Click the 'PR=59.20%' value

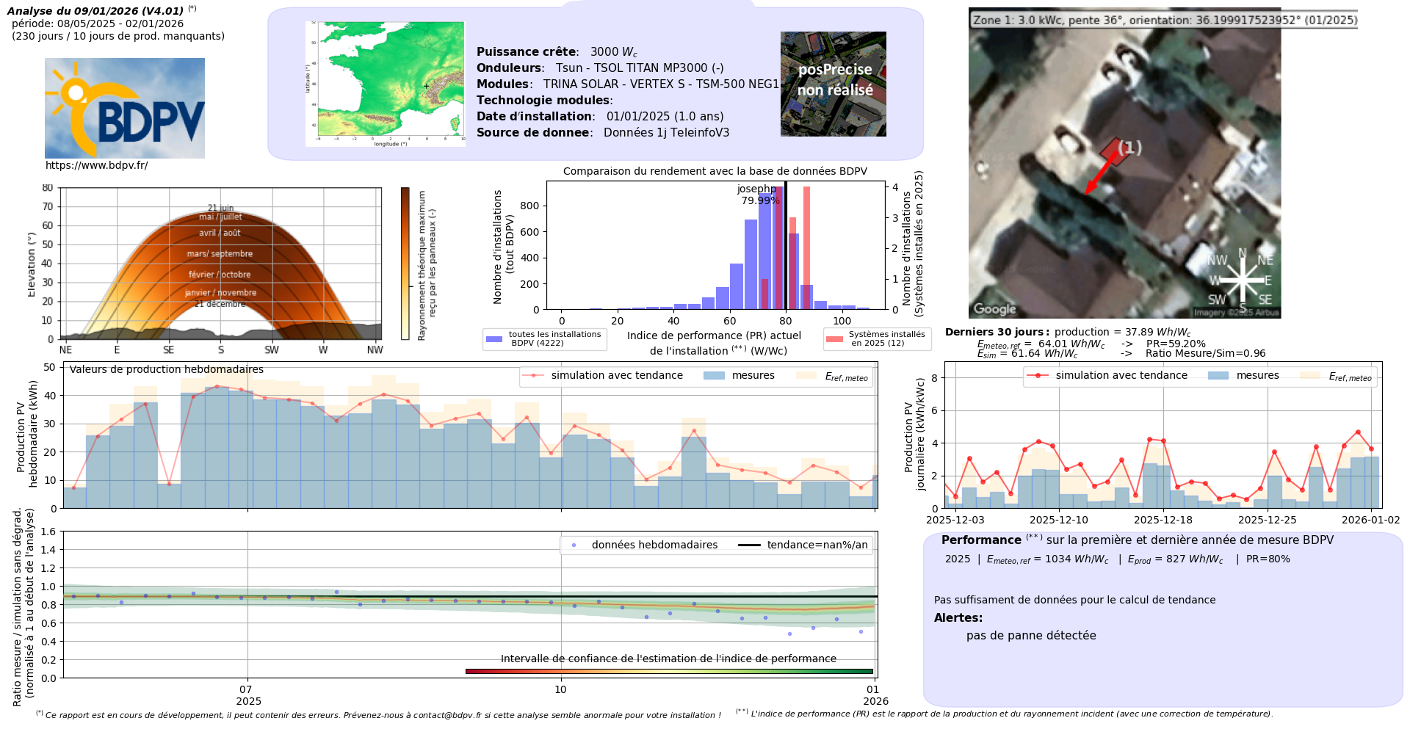pos(1176,344)
